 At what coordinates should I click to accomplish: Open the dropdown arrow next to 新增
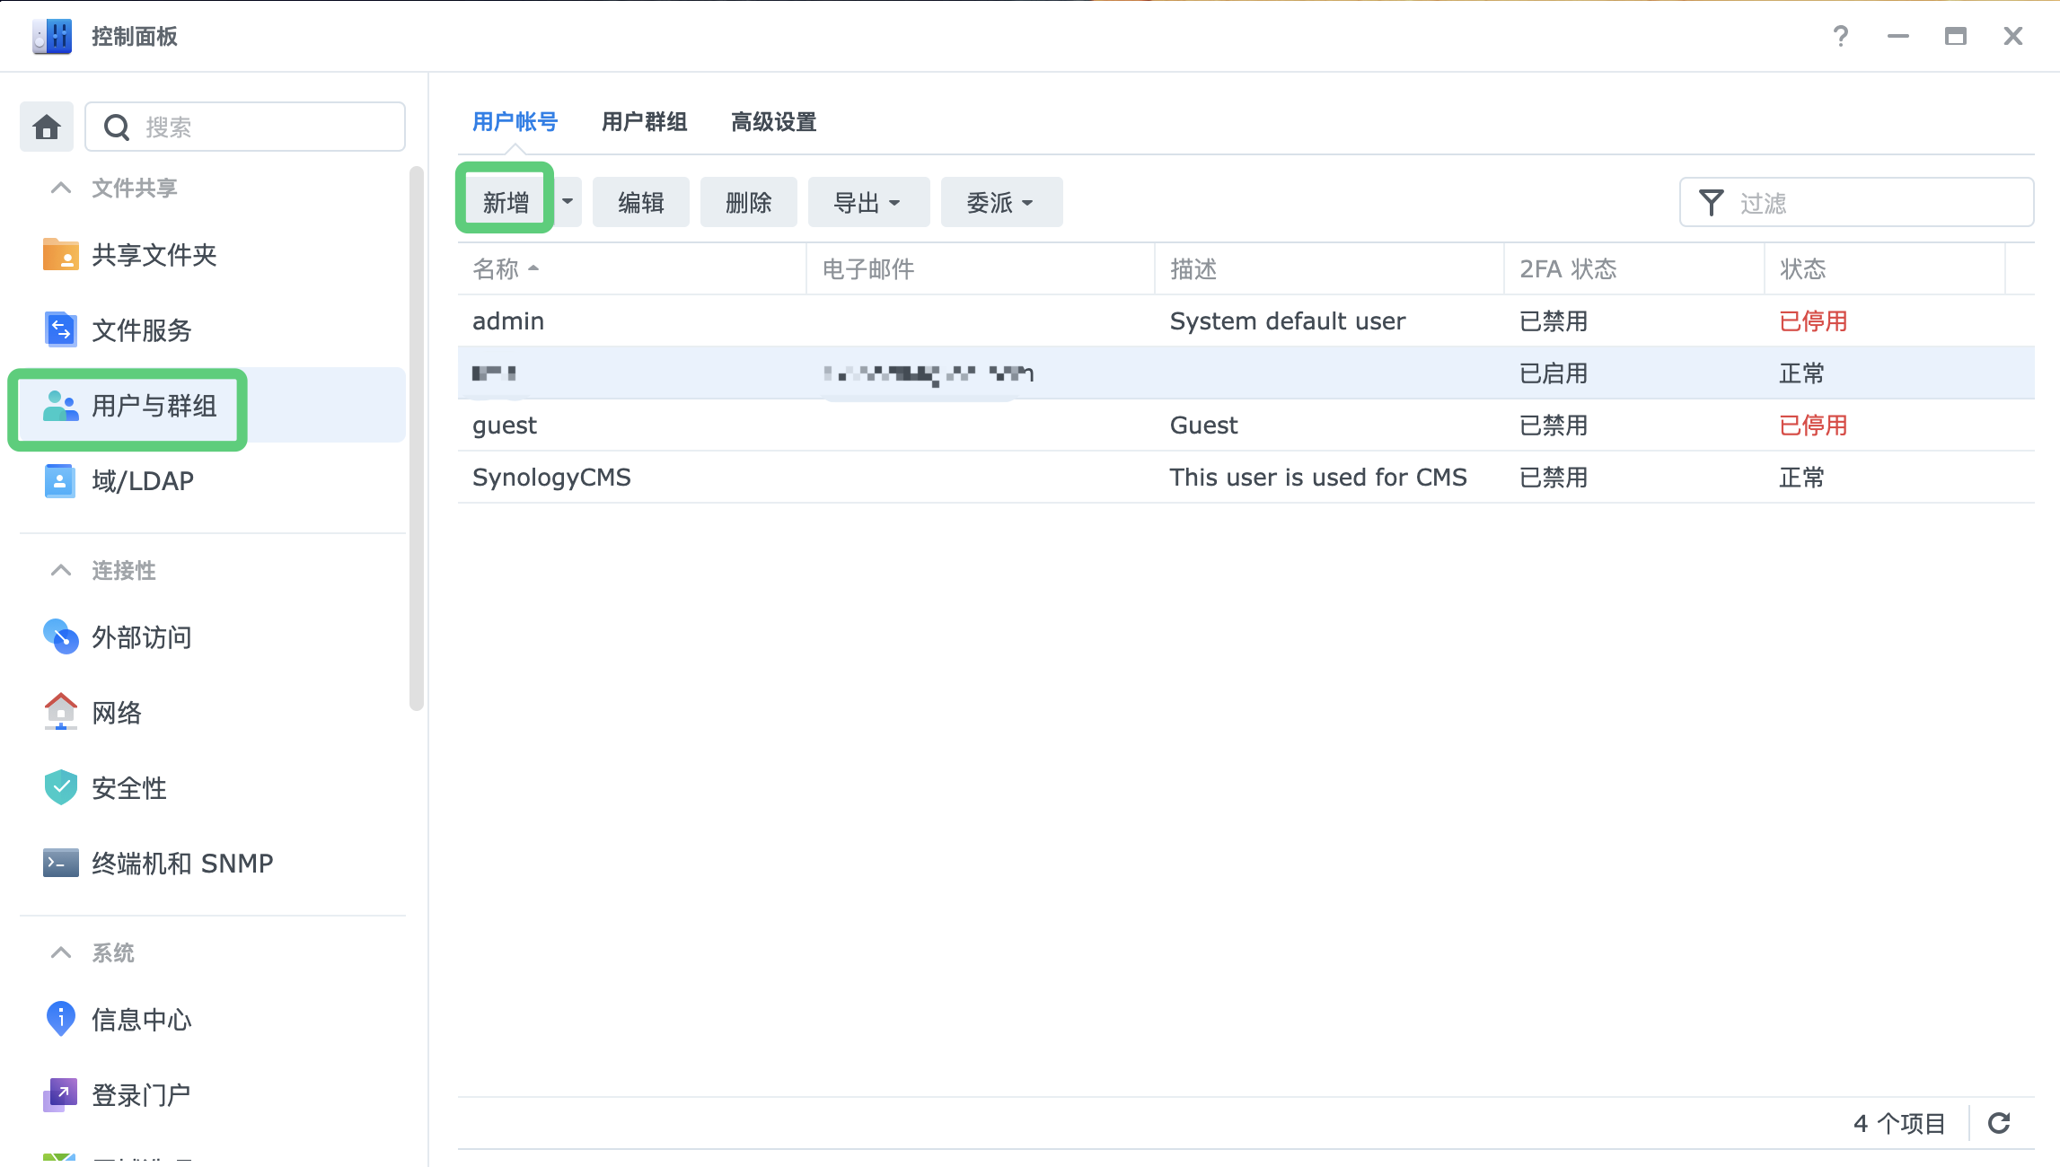click(x=568, y=202)
